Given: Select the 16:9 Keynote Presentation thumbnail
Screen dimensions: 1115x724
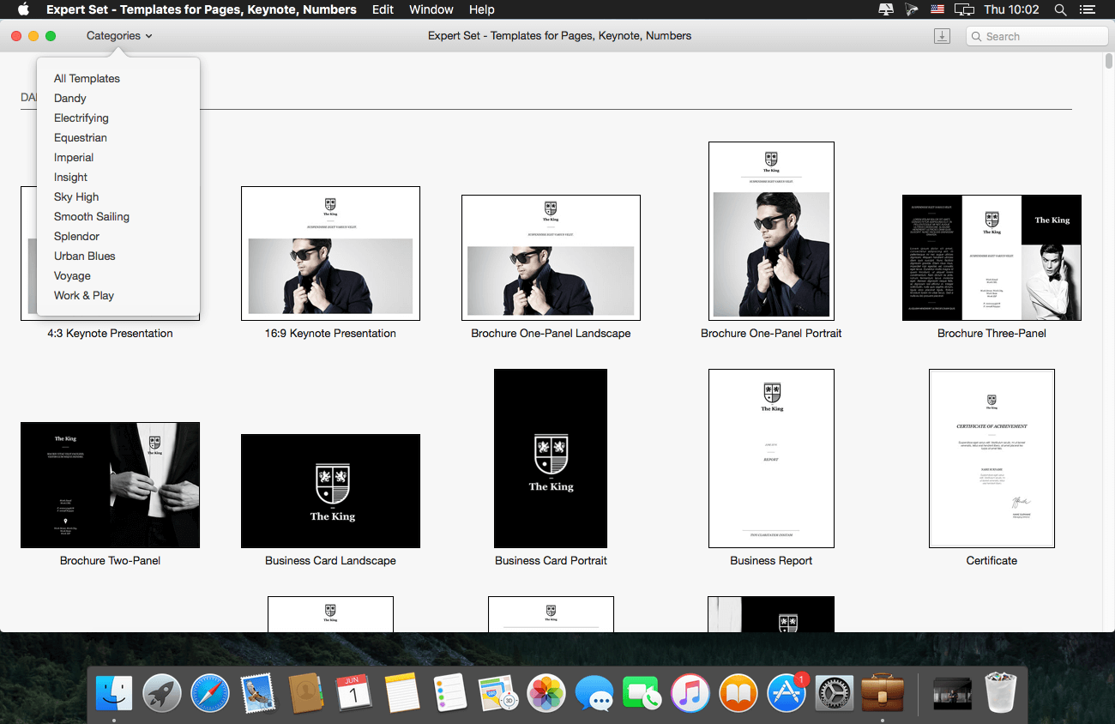Looking at the screenshot, I should [330, 253].
